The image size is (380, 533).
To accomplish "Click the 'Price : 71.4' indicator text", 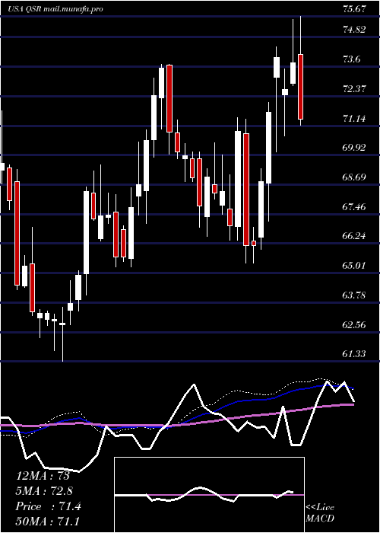I will (x=49, y=506).
